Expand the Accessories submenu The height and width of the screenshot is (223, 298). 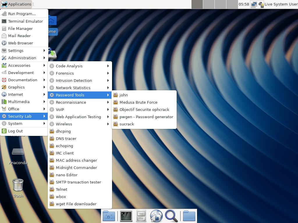click(24, 65)
